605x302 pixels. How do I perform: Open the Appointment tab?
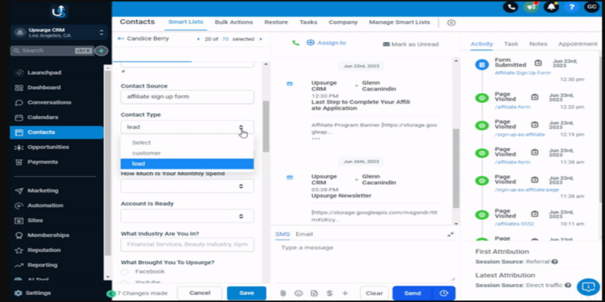pos(578,44)
